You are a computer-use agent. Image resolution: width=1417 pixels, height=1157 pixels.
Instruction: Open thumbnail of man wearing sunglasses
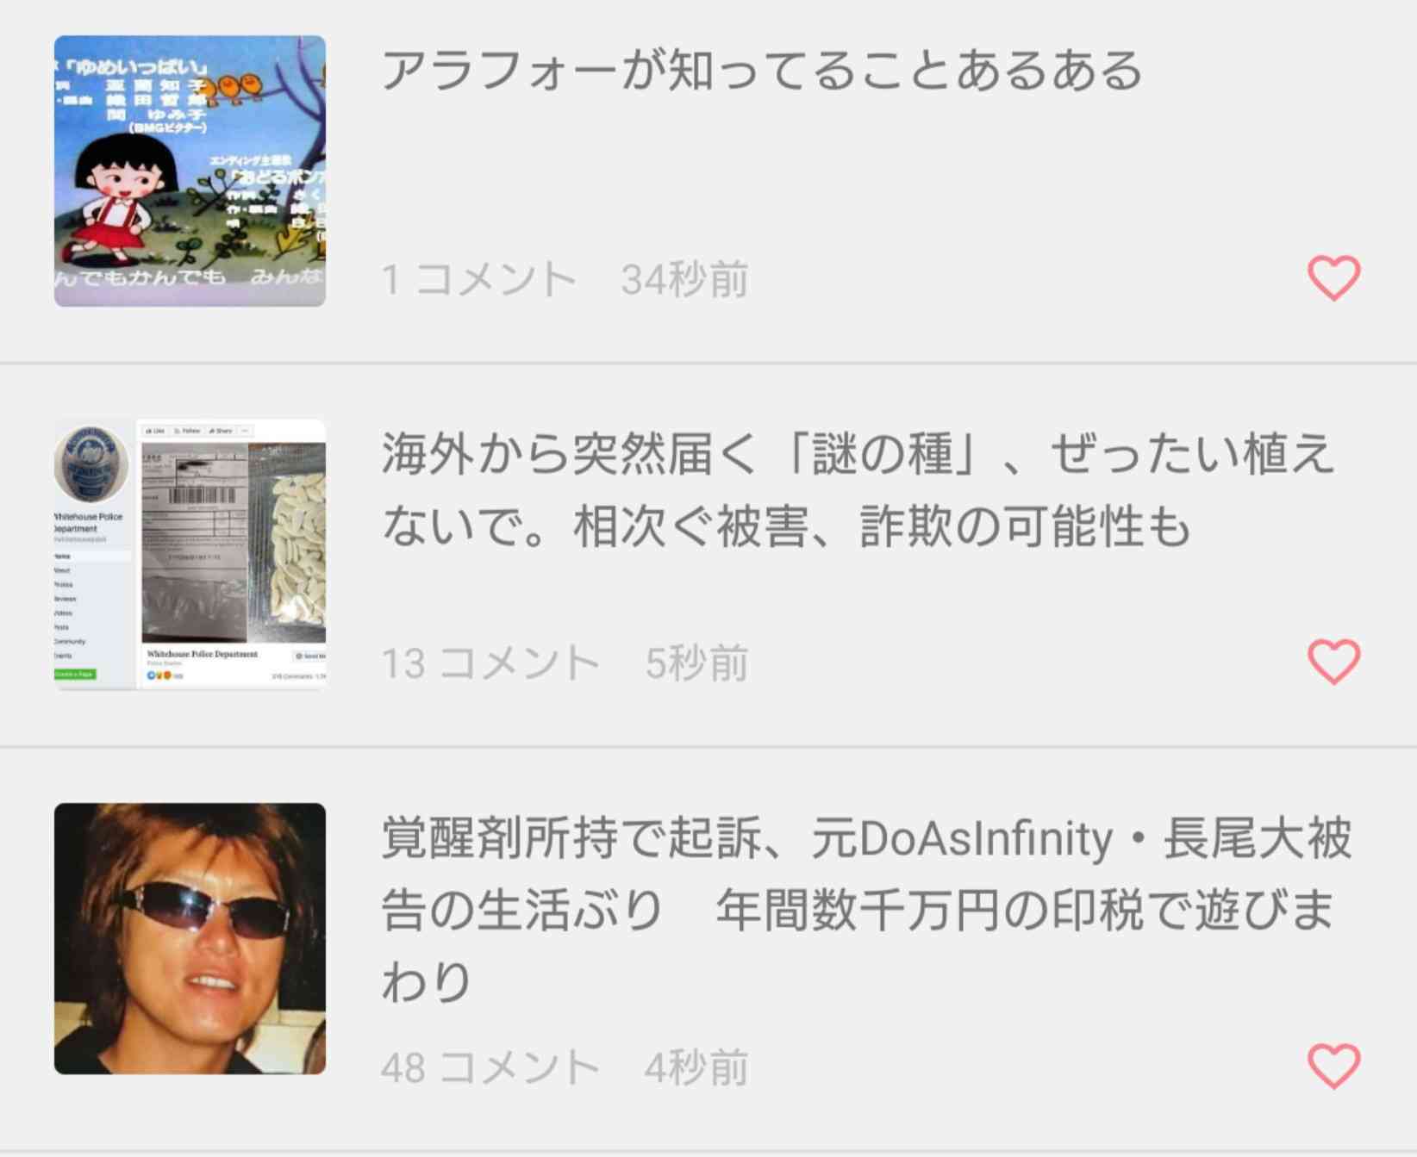[190, 938]
